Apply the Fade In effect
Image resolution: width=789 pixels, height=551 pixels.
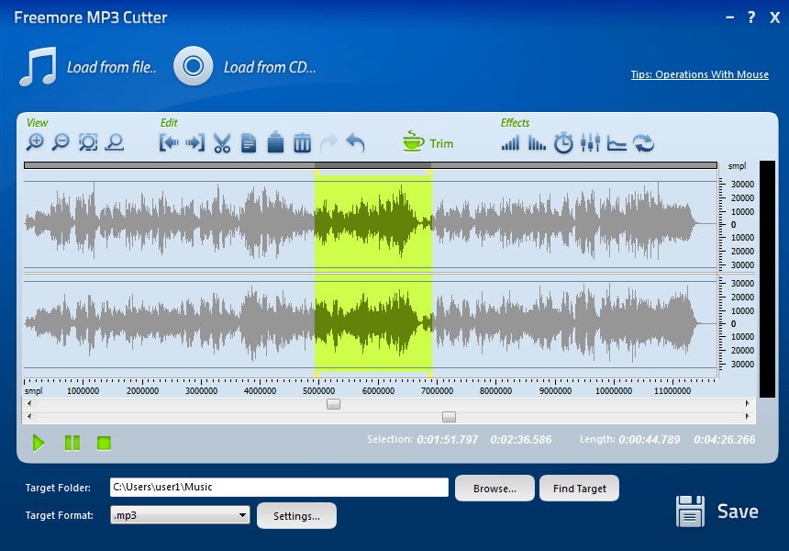[x=510, y=142]
